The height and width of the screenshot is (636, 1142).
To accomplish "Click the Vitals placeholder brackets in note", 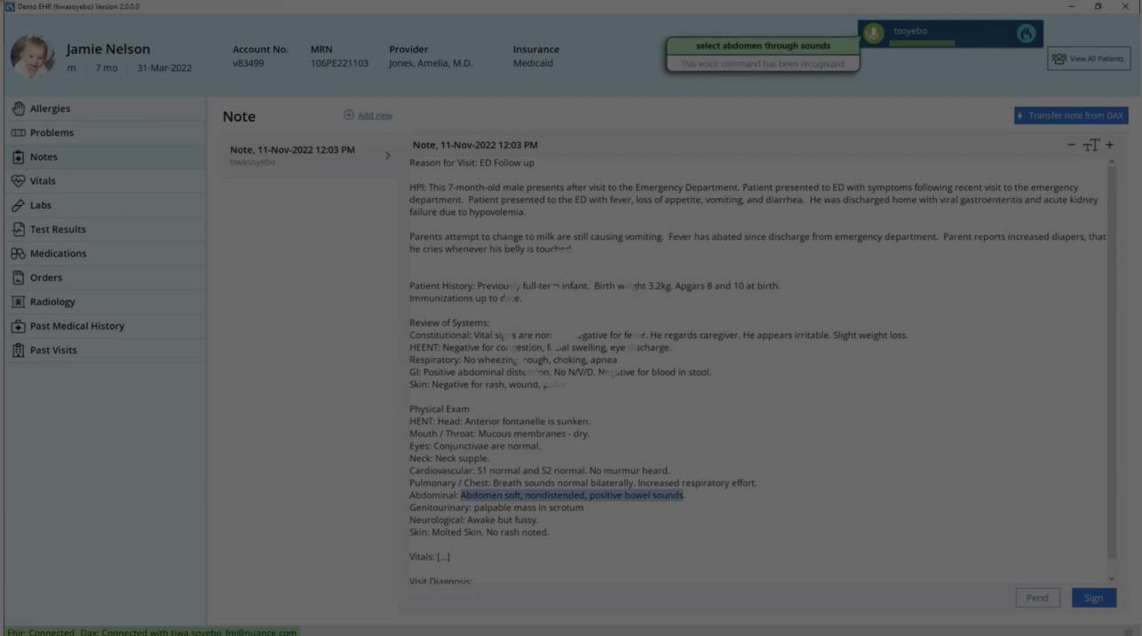I will 443,557.
